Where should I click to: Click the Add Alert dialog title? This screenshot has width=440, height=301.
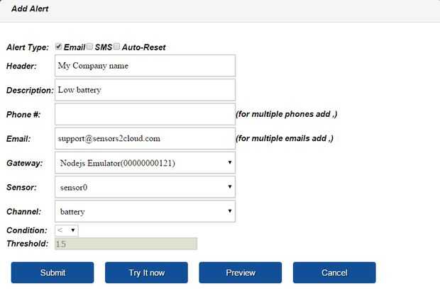[30, 9]
